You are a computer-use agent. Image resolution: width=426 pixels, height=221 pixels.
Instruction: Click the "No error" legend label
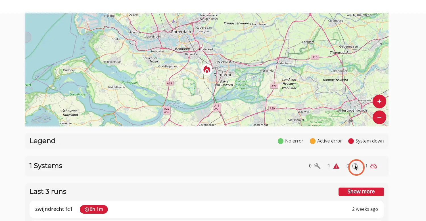click(294, 141)
